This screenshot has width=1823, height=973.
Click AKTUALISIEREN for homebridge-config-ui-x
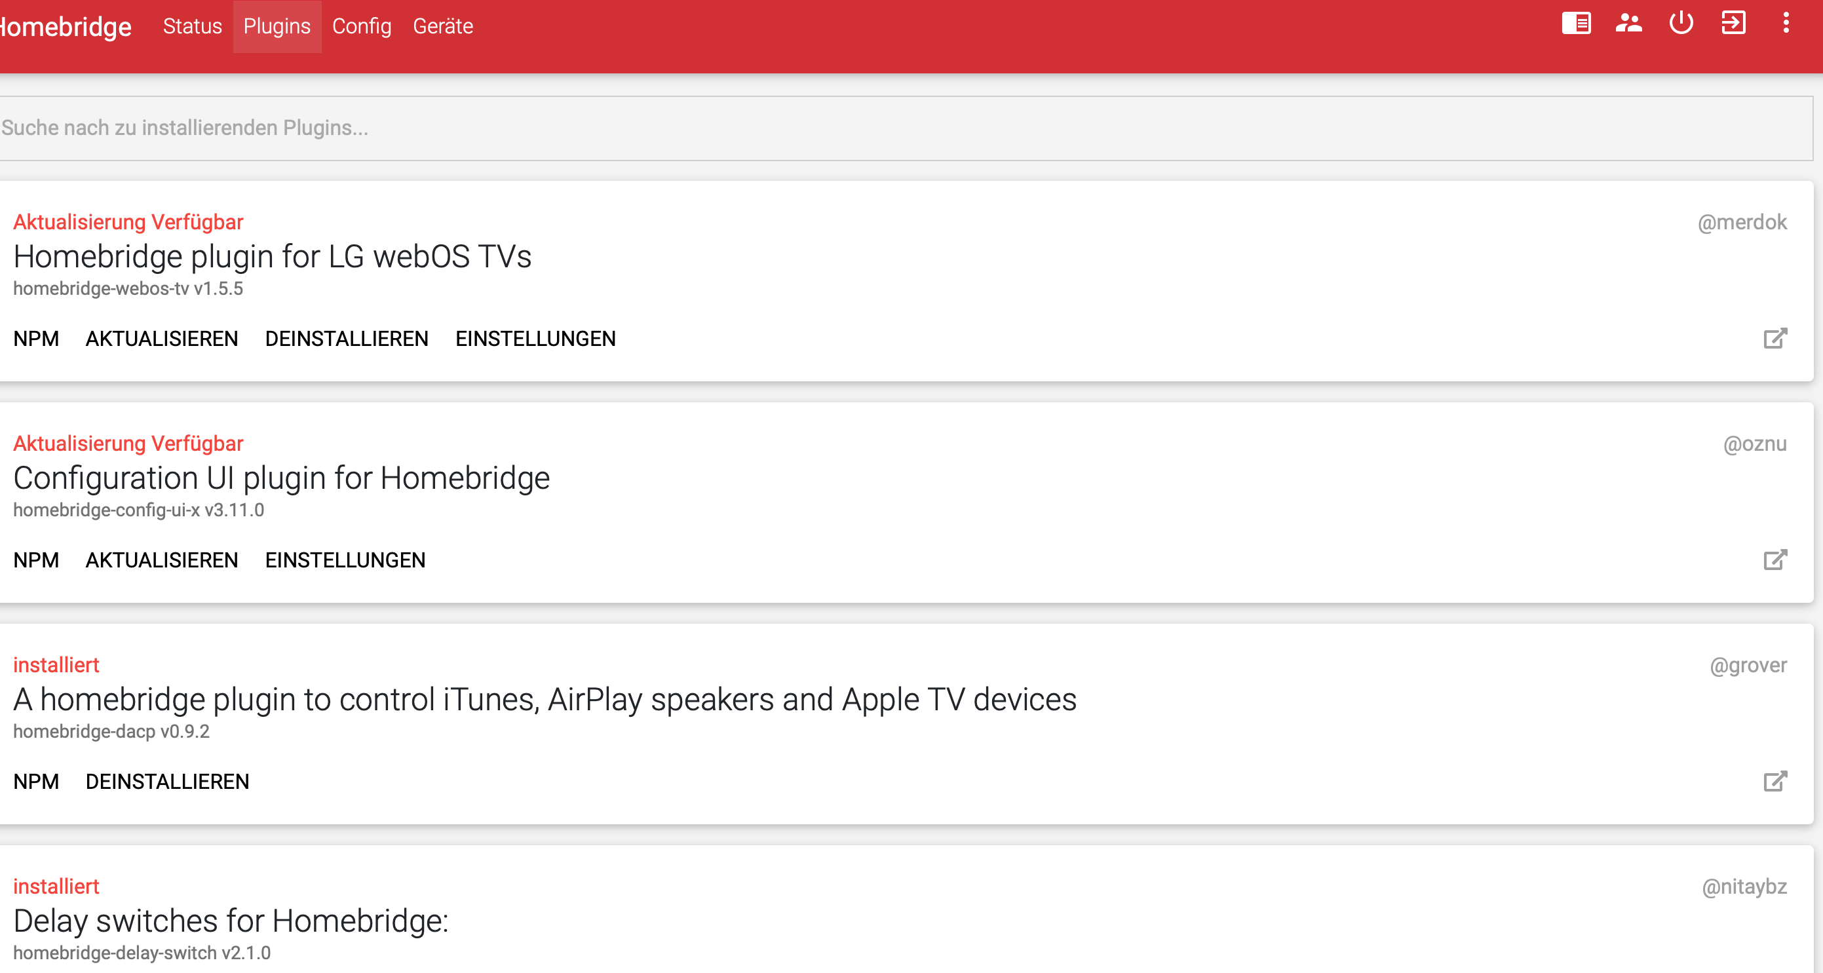point(161,560)
